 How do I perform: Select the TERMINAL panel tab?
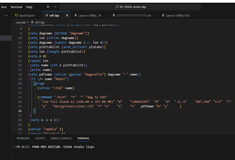pos(83,138)
